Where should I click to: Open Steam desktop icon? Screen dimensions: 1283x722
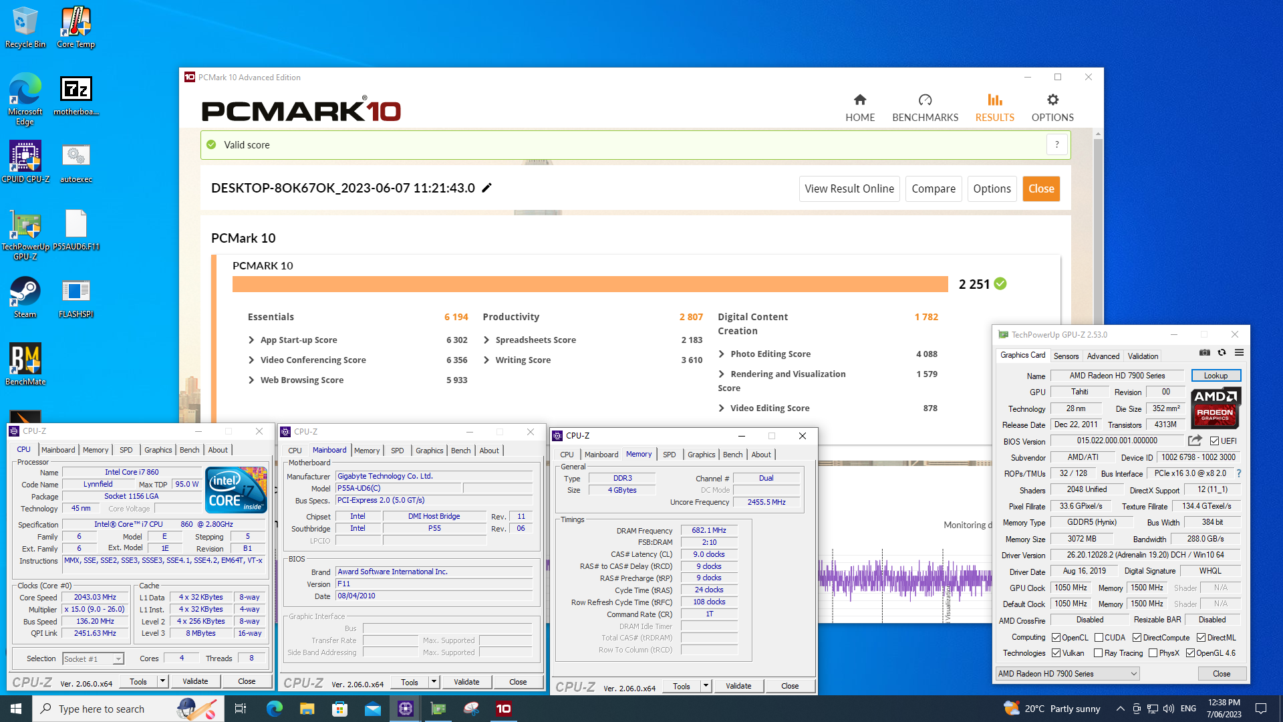(25, 297)
